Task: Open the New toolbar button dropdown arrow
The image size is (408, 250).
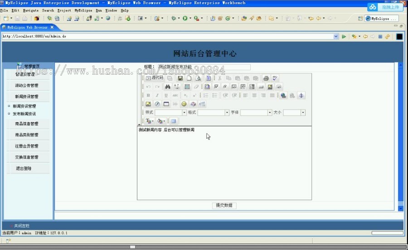Action: click(x=11, y=19)
